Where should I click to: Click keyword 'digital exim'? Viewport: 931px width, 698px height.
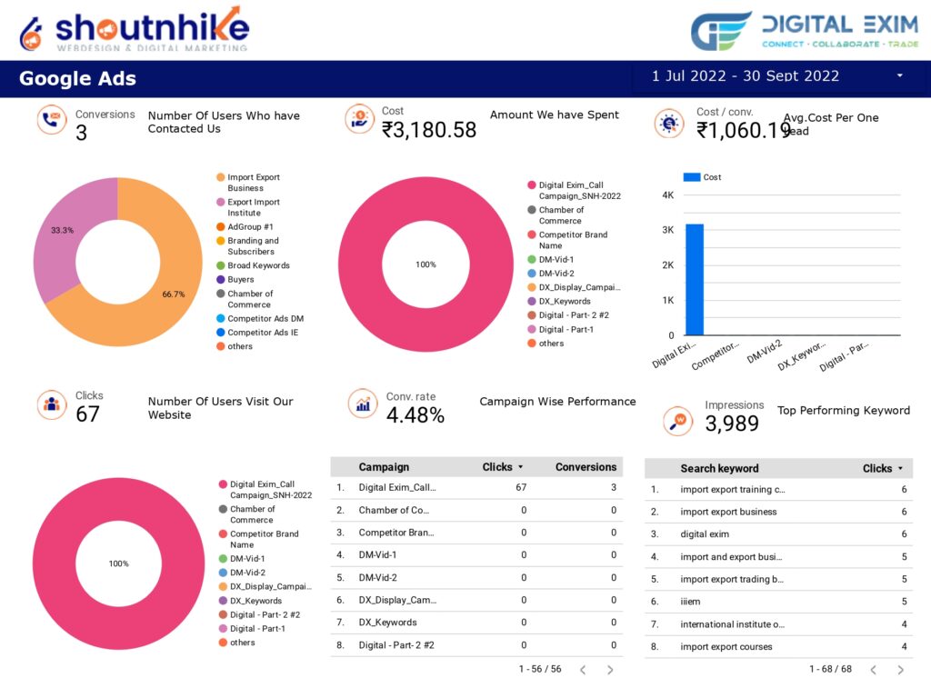[705, 534]
